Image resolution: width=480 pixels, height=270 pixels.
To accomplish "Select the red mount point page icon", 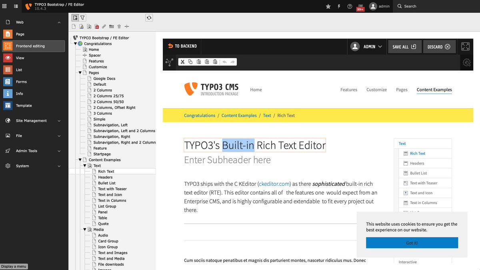I will (x=96, y=27).
